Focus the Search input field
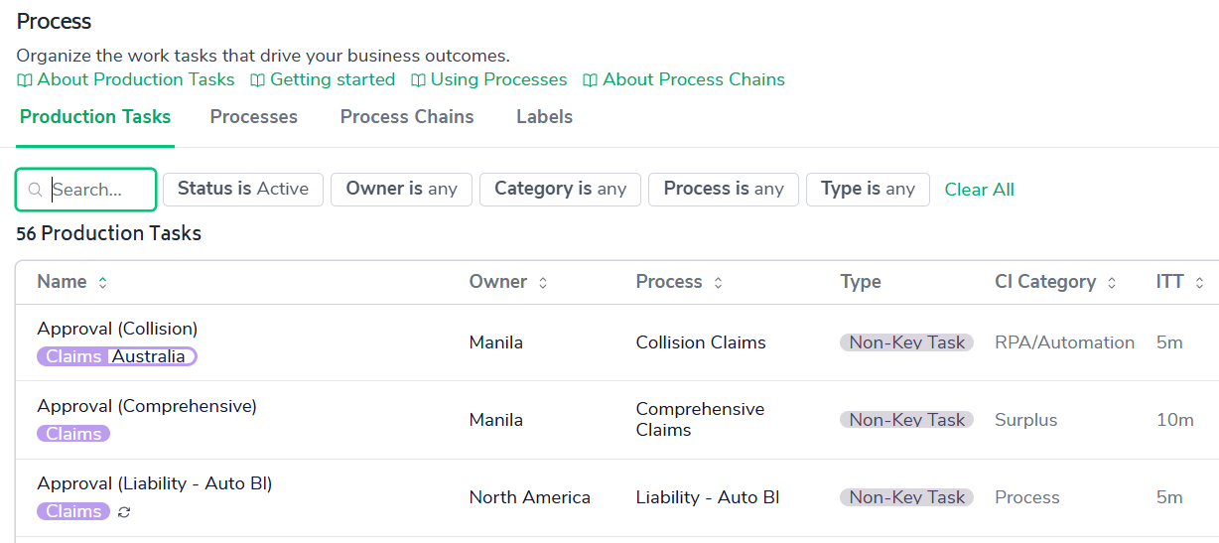The width and height of the screenshot is (1219, 543). [99, 190]
